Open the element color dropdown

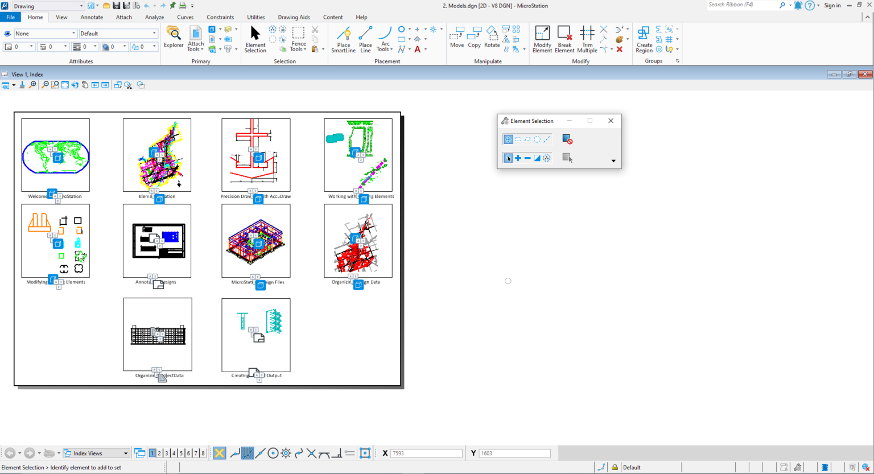coord(18,47)
